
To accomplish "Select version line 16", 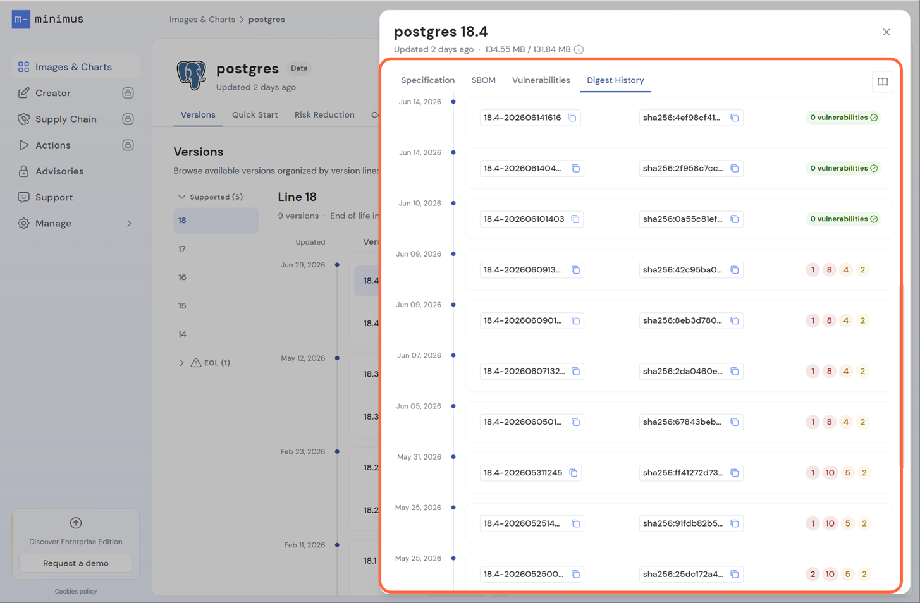I will coord(216,277).
